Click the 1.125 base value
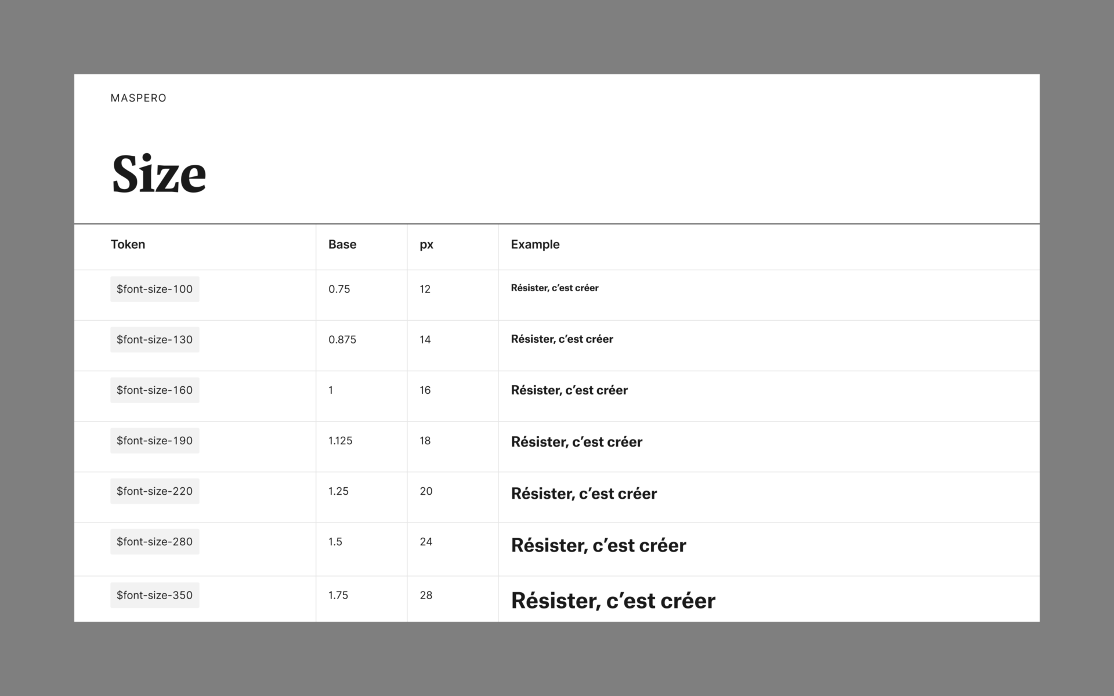1114x696 pixels. 340,440
